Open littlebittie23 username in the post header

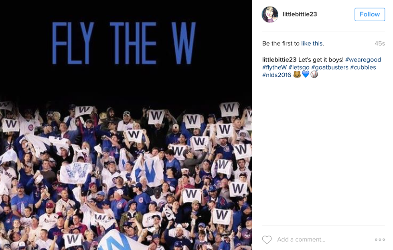click(x=300, y=14)
